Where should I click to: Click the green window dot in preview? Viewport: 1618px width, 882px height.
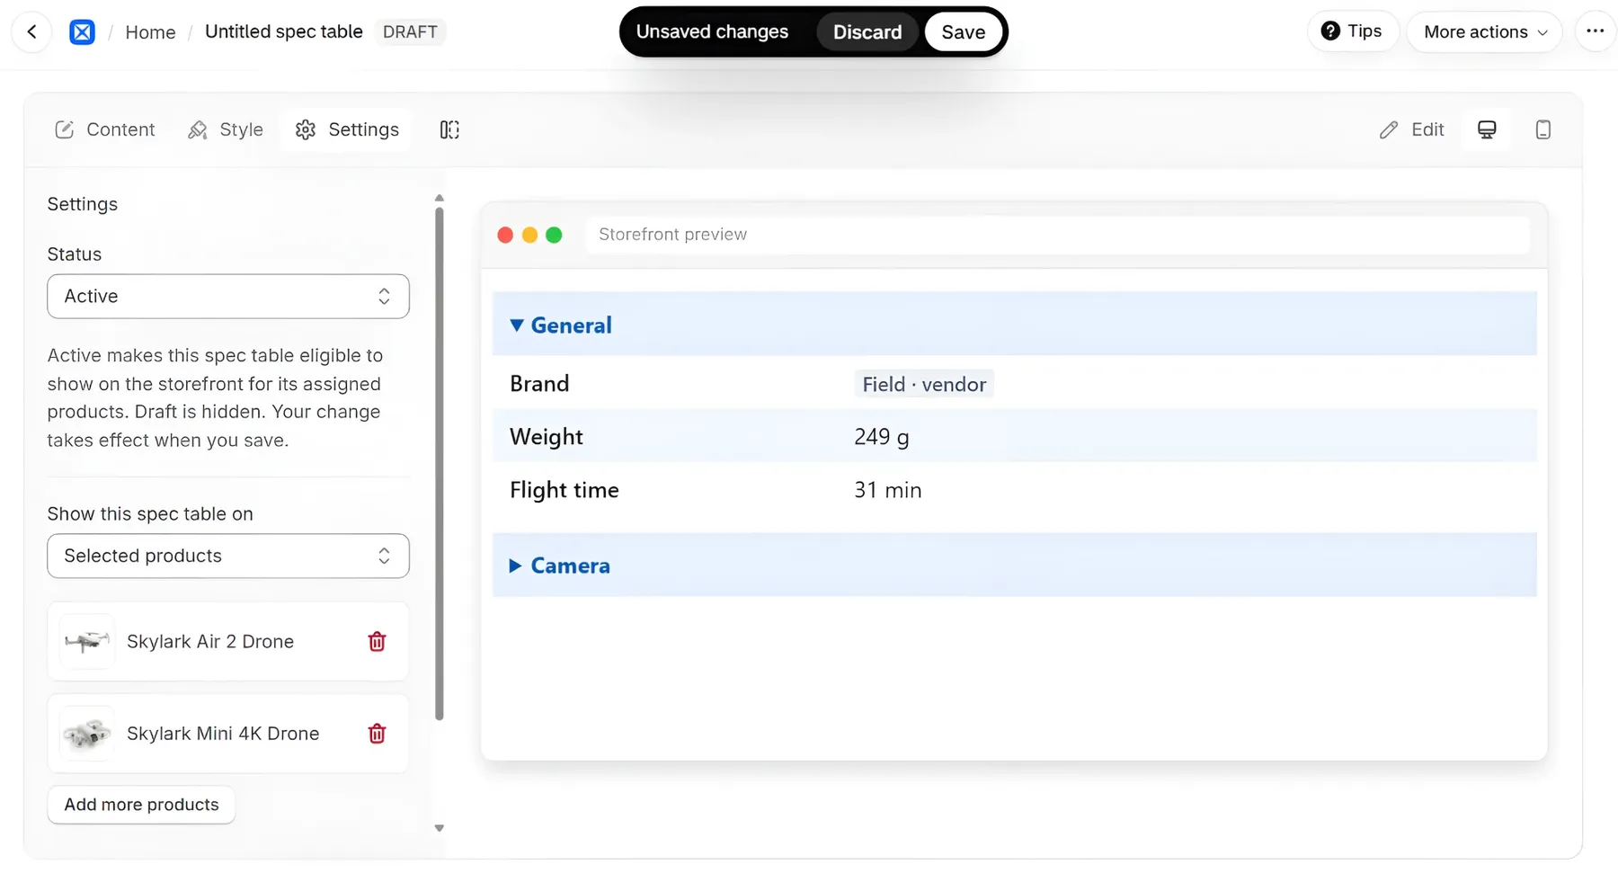pyautogui.click(x=554, y=235)
